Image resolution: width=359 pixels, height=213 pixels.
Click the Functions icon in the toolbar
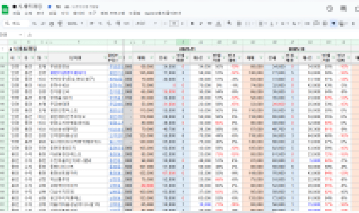353,24
